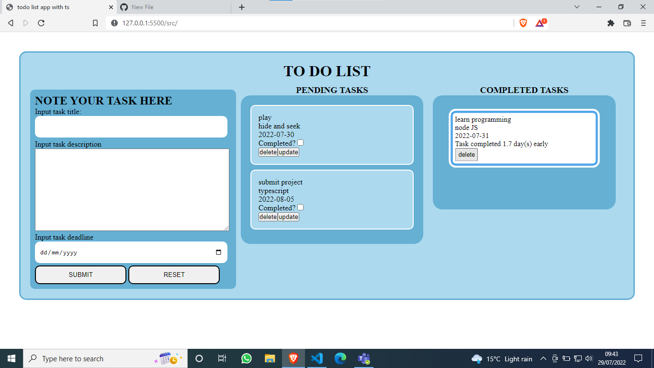The width and height of the screenshot is (654, 368).
Task: Delete the play task
Action: coord(268,152)
